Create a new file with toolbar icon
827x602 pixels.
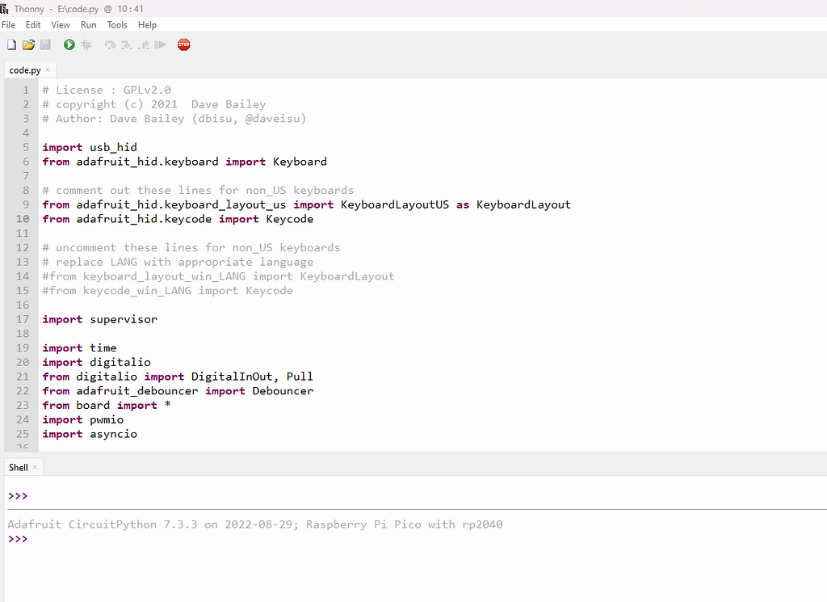[x=11, y=44]
